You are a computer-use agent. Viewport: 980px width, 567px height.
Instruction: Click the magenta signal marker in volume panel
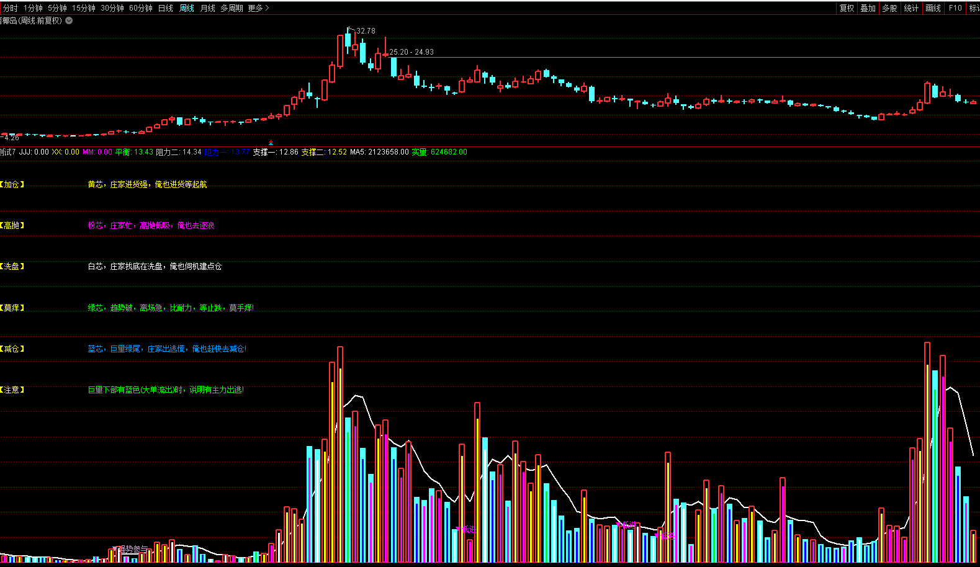pos(466,529)
